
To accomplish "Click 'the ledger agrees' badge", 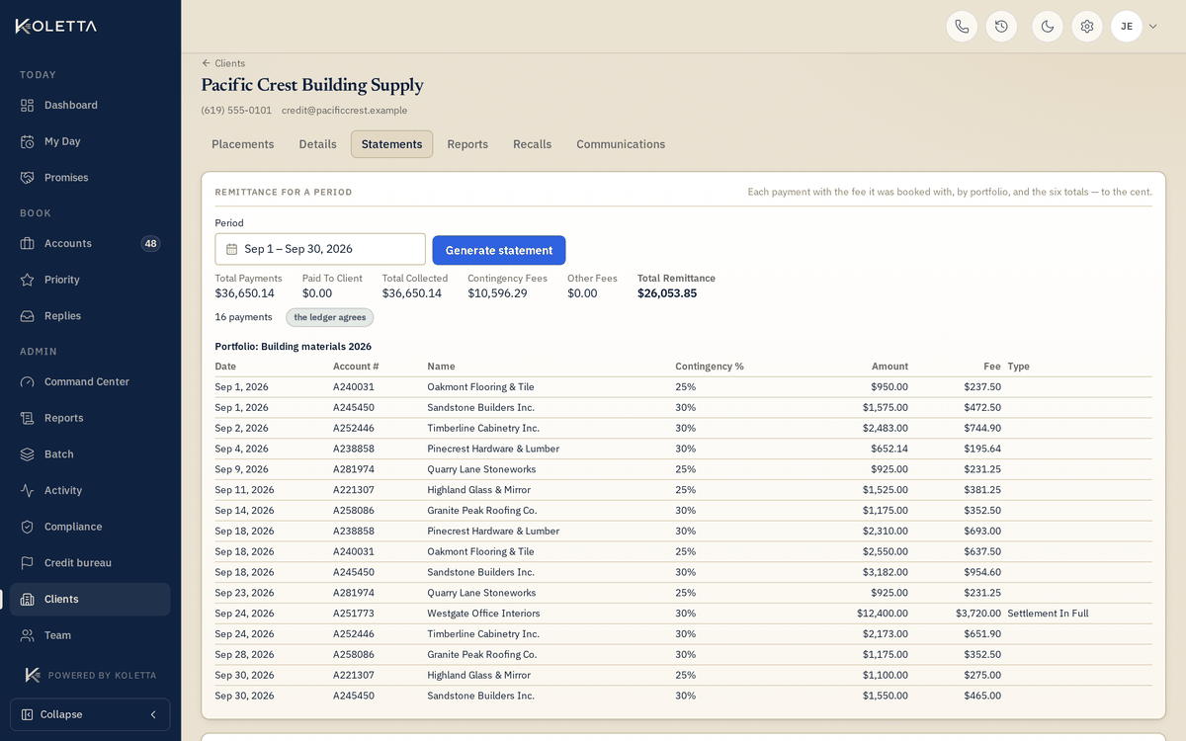I will [x=330, y=317].
